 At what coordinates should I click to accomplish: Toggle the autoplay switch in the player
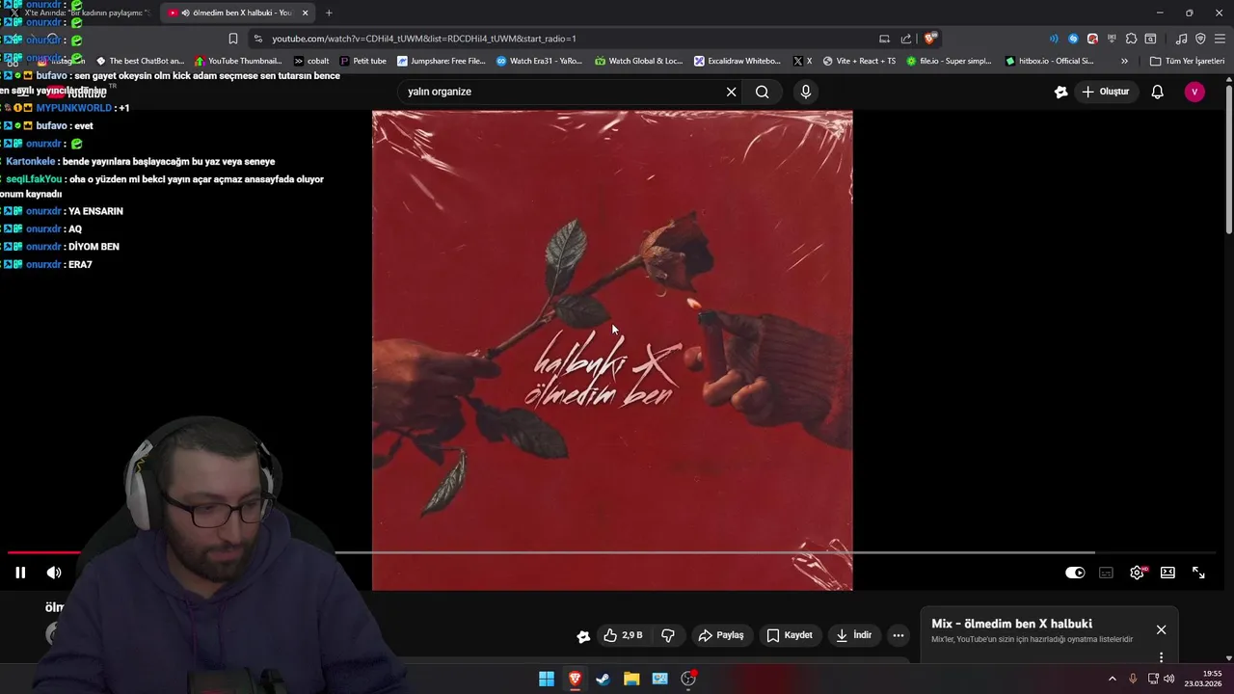1075,573
